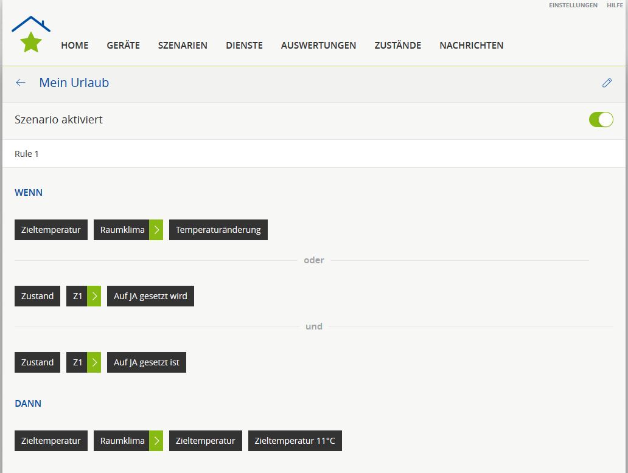Image resolution: width=628 pixels, height=473 pixels.
Task: Click the 'Auf JA gesetzt wird' button
Action: 150,296
